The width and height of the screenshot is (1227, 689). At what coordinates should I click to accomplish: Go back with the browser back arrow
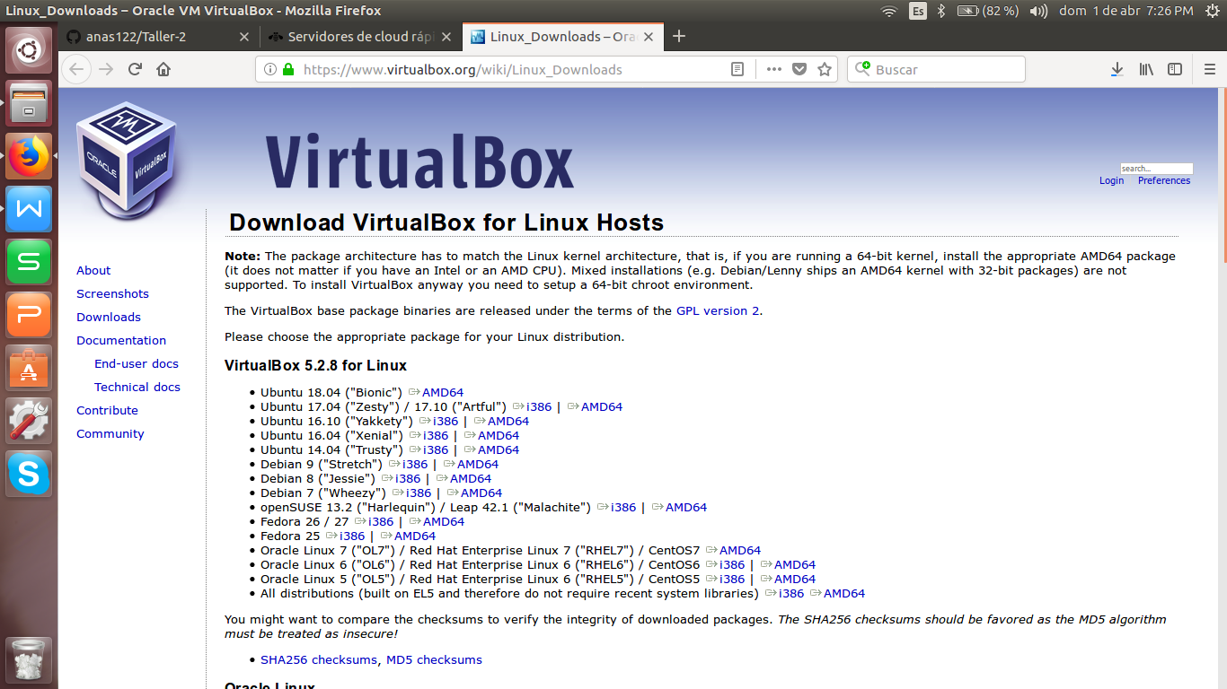[76, 69]
